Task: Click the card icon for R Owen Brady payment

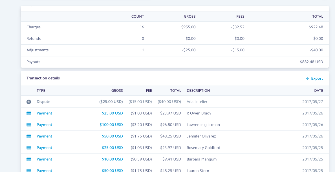Action: click(29, 113)
